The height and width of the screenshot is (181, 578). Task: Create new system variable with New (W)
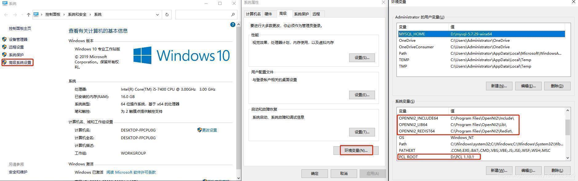coord(499,170)
